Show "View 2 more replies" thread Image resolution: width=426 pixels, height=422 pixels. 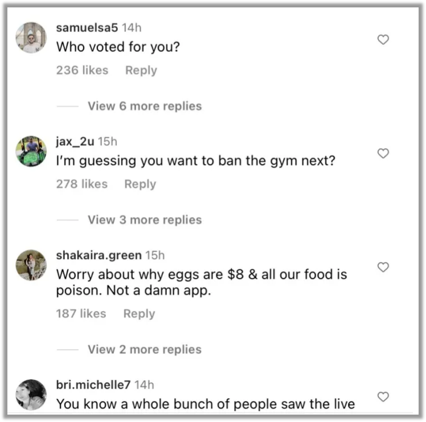[x=145, y=349]
